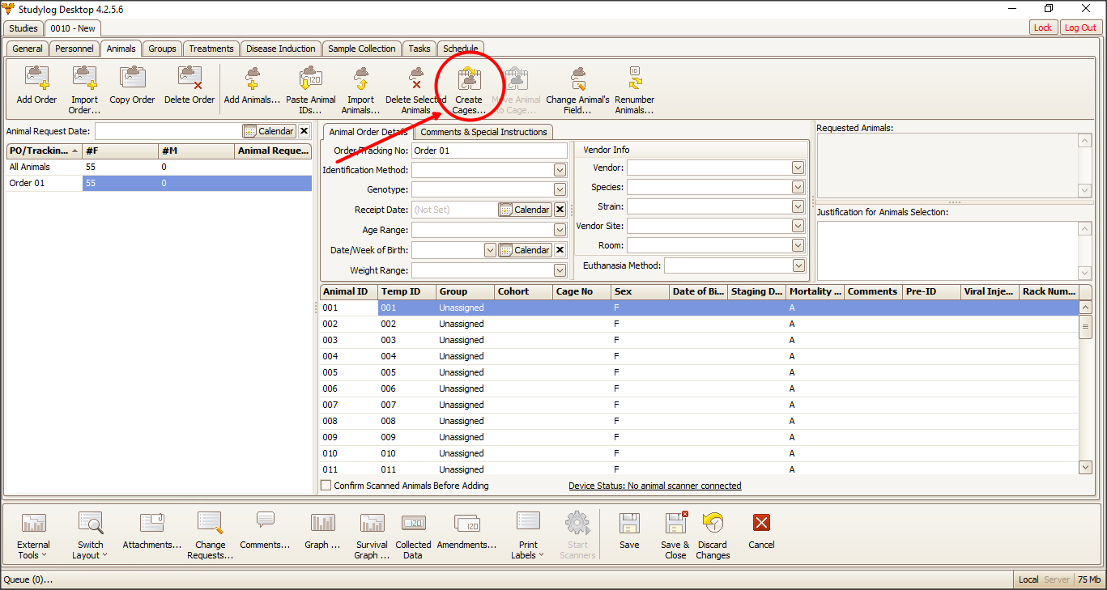The height and width of the screenshot is (590, 1107).
Task: Expand the Room dropdown
Action: [x=798, y=245]
